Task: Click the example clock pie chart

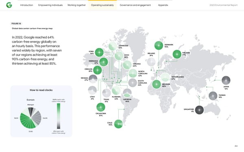Action: coord(30,118)
